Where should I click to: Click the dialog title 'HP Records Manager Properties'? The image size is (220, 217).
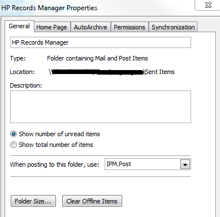pos(49,8)
